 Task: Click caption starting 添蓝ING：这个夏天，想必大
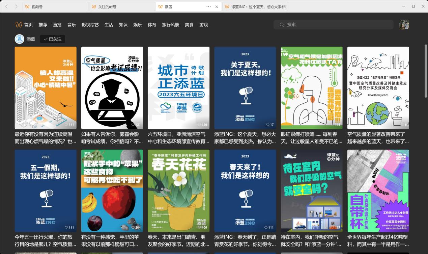pos(245,138)
